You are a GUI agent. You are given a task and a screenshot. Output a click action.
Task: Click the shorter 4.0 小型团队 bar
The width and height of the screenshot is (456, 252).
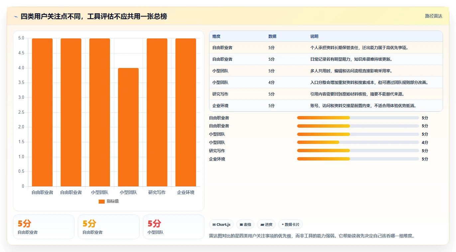[128, 127]
